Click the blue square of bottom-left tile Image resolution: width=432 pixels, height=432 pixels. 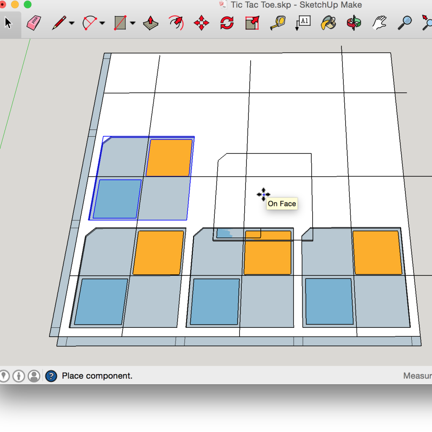tap(101, 302)
